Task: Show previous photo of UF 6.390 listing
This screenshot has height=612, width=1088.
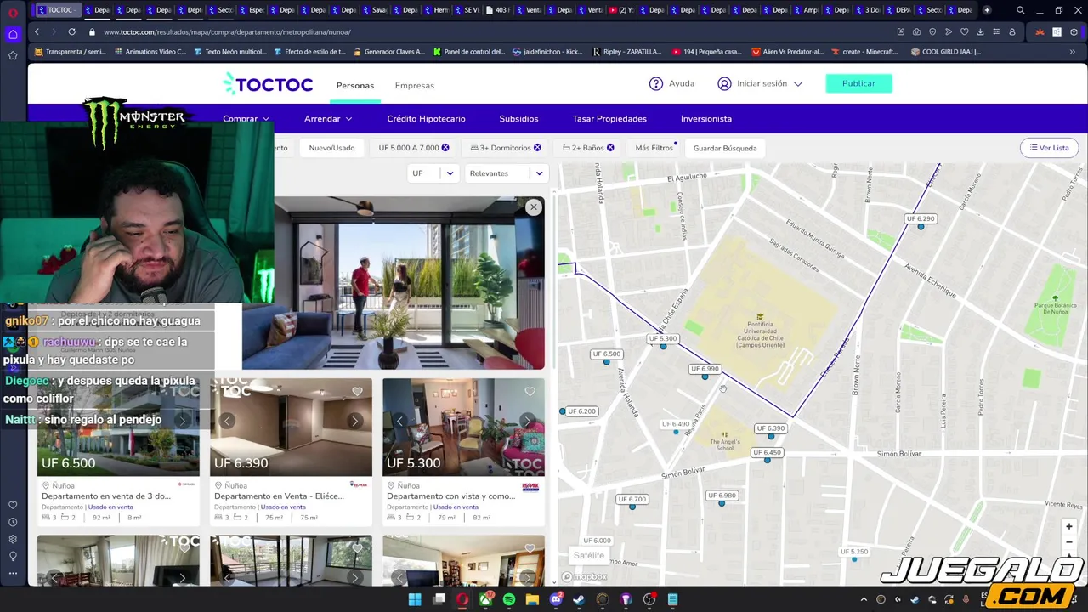Action: 227,421
